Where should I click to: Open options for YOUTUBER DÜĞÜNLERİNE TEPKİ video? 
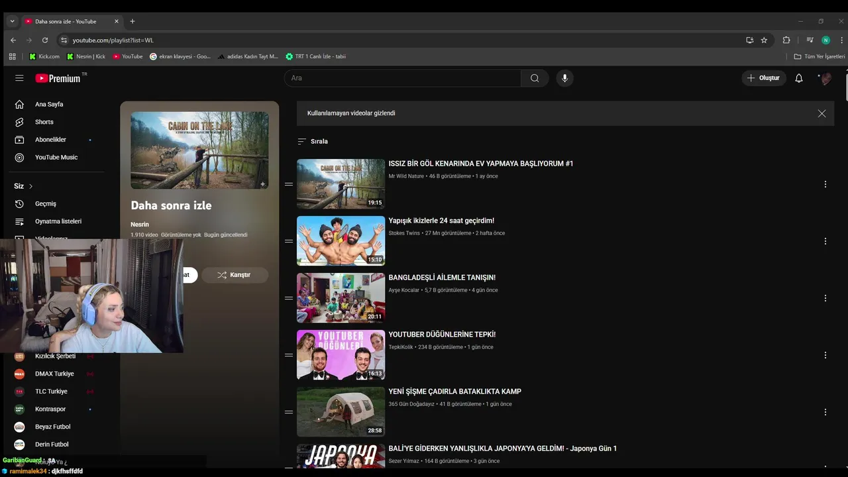(x=825, y=355)
